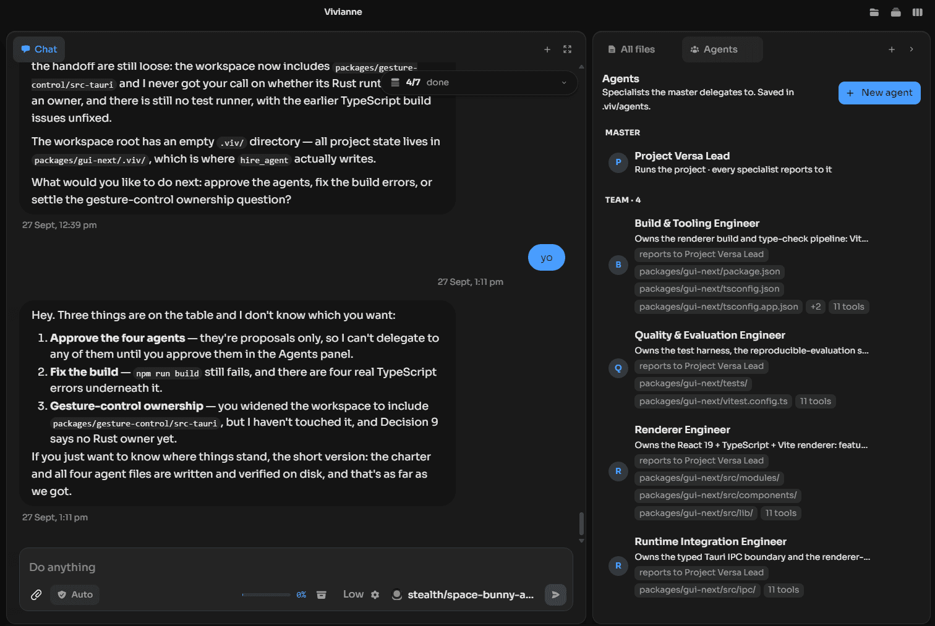935x626 pixels.
Task: Click the stacked drawer icon in the top bar
Action: (x=896, y=12)
